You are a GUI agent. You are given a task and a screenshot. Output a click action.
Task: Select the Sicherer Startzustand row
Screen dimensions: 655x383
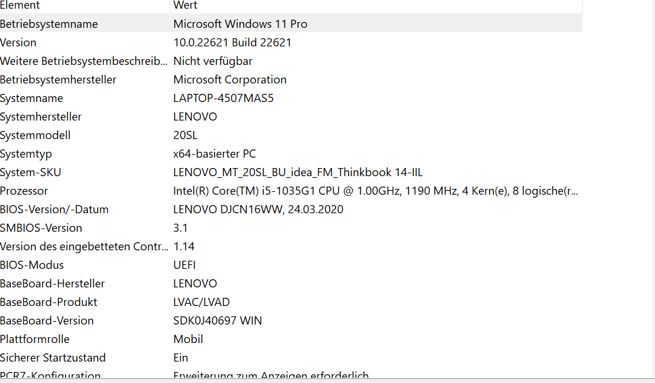point(291,358)
